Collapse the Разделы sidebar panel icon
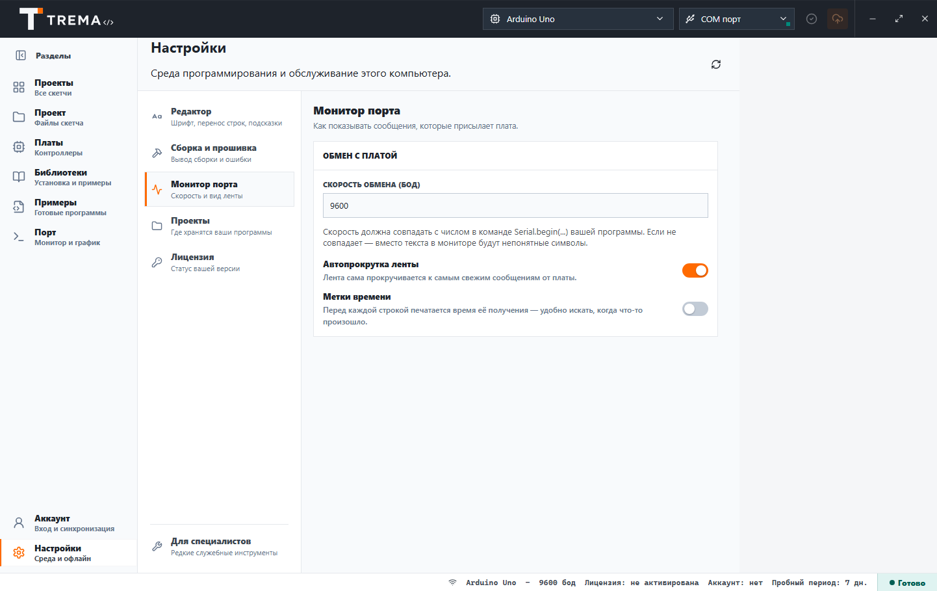The height and width of the screenshot is (591, 937). (21, 56)
